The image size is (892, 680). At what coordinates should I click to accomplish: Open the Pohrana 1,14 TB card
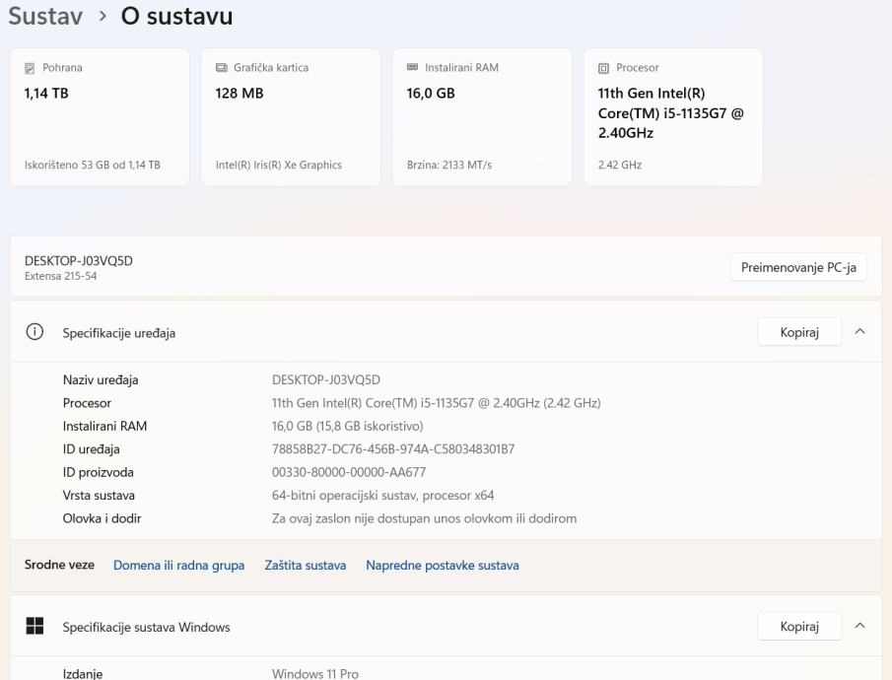(x=99, y=117)
